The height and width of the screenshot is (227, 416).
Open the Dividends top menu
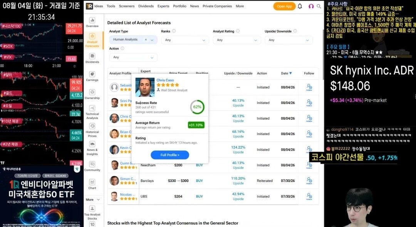click(146, 6)
